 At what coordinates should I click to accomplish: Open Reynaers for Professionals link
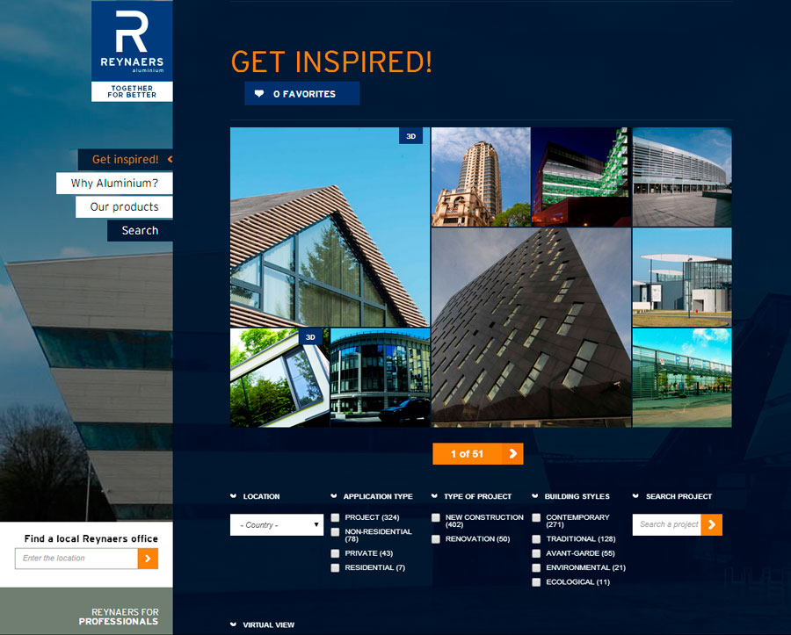pos(119,617)
